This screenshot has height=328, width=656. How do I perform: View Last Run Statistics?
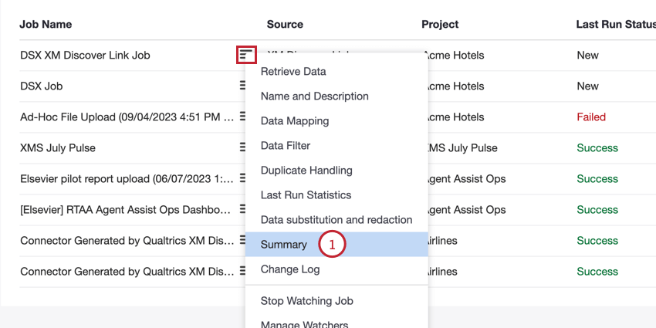306,195
